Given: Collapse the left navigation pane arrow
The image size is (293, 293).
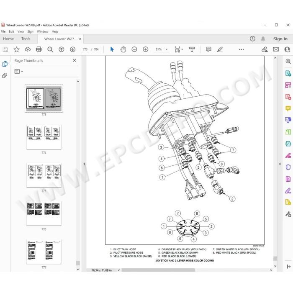Looking at the screenshot, I should click(84, 164).
